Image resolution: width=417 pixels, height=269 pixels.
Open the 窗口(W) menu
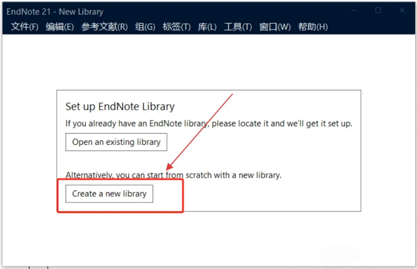click(275, 27)
